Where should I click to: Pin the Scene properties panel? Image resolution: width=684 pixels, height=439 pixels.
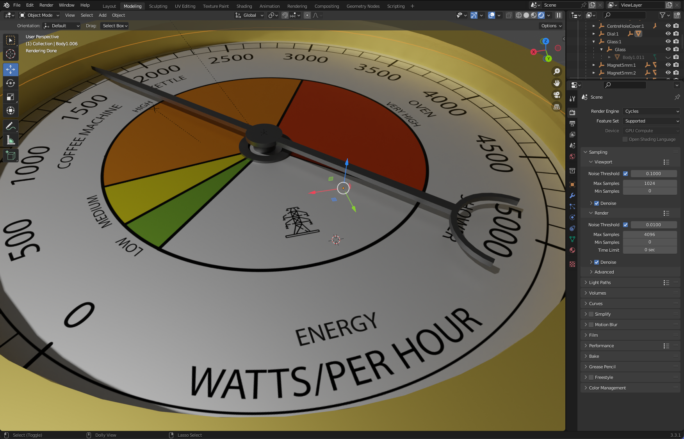point(677,97)
